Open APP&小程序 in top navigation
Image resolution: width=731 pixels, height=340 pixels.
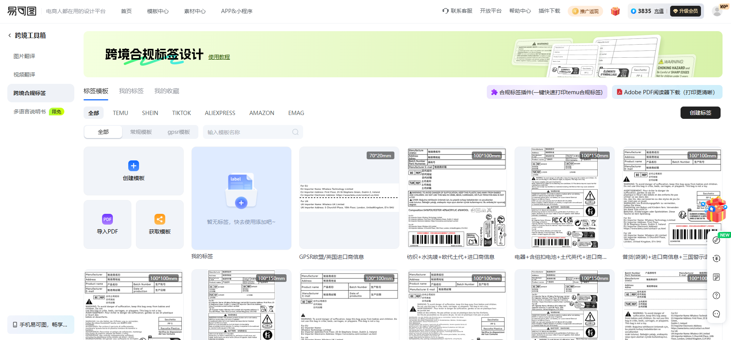(x=237, y=11)
